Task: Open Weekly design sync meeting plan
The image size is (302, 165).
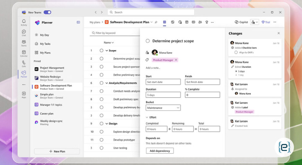Action: (57, 122)
